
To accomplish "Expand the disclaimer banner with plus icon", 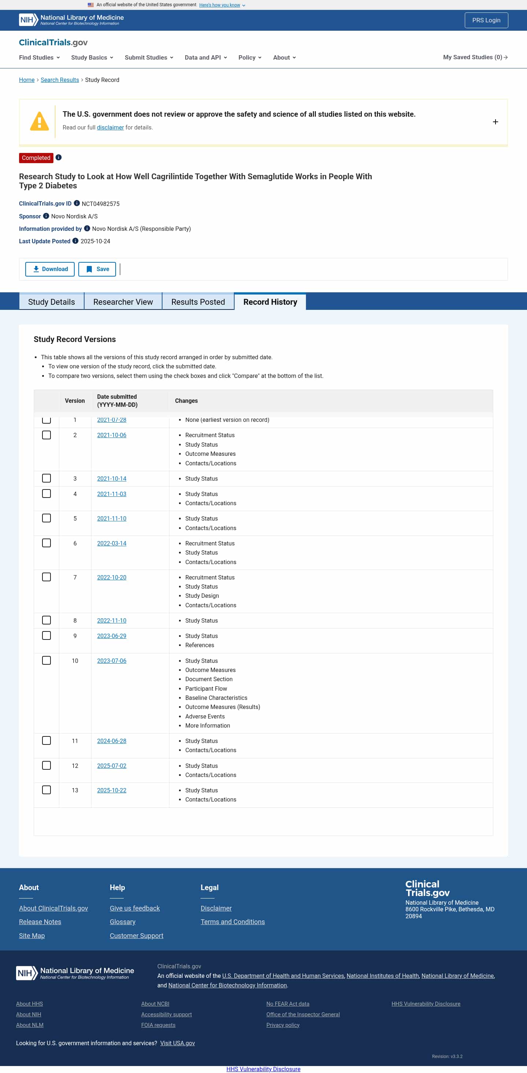I will click(495, 121).
